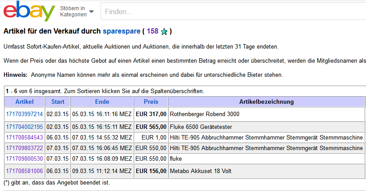Open seller profile sparespare
366x196 pixels.
122,31
